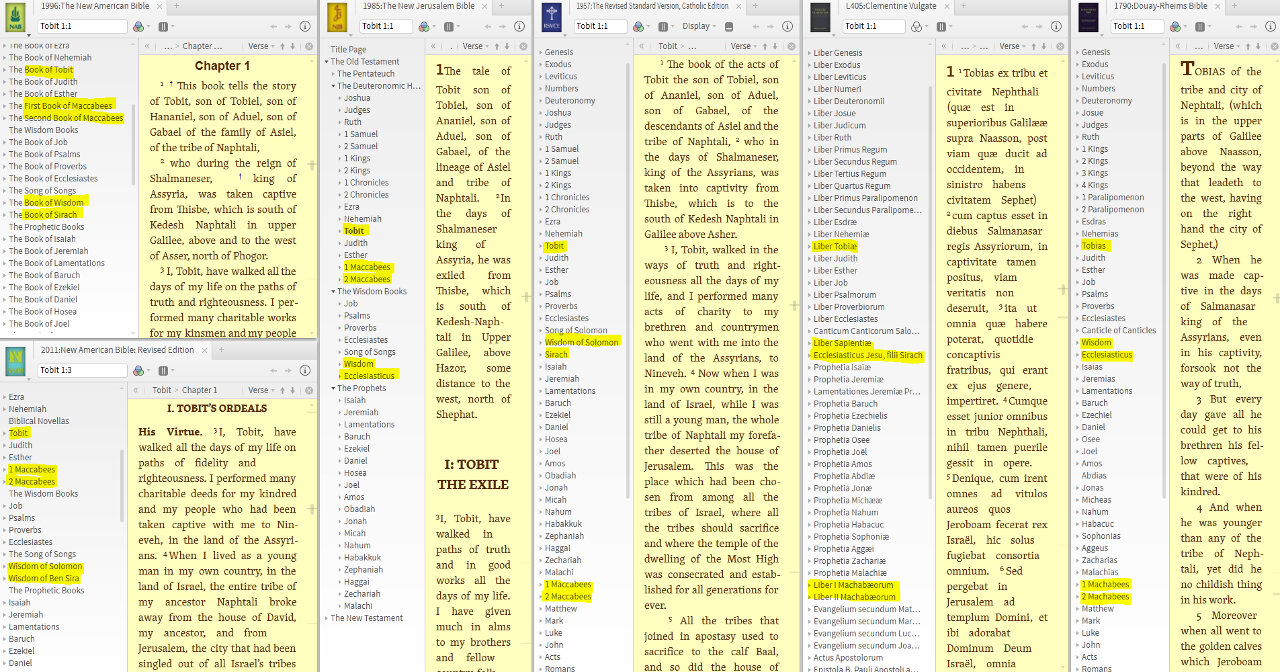Select the 1985 New Jerusalem Bible tab
Viewport: 1280px width, 672px height.
(x=419, y=6)
